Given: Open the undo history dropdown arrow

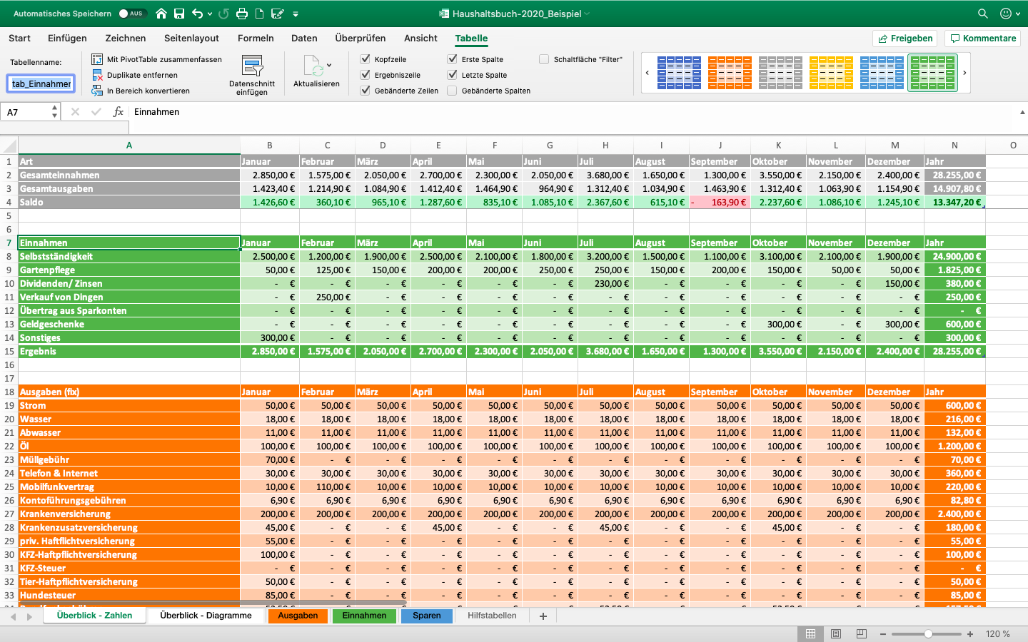Looking at the screenshot, I should pos(210,14).
